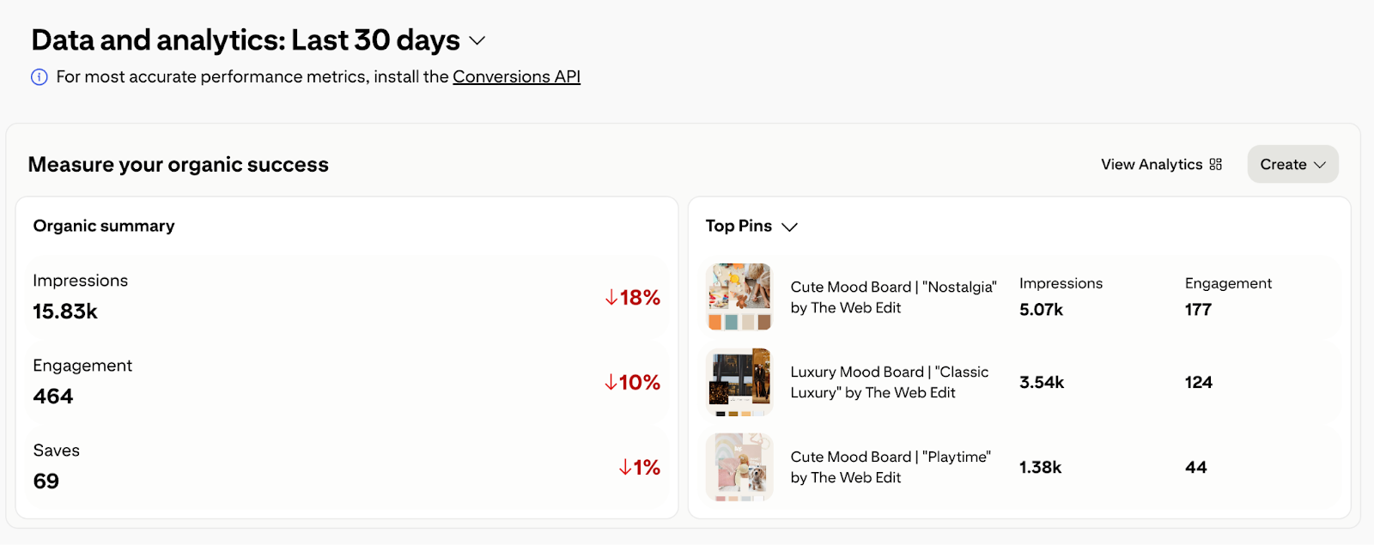Click the View Analytics button

pyautogui.click(x=1151, y=164)
